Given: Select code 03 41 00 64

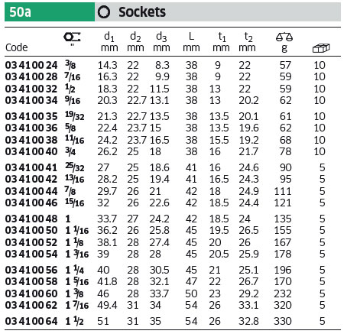Looking at the screenshot, I should [x=31, y=321].
